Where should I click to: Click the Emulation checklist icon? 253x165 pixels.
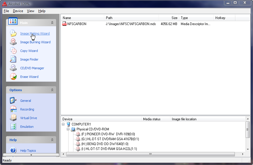pyautogui.click(x=13, y=127)
